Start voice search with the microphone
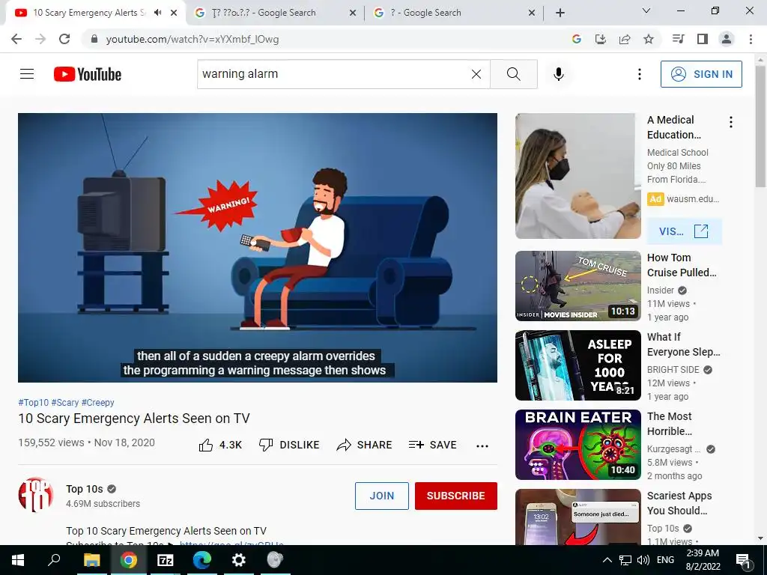Image resolution: width=767 pixels, height=575 pixels. 558,74
